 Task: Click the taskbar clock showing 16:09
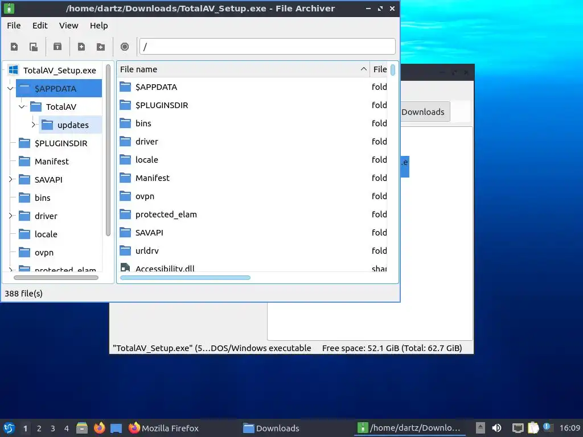tap(569, 428)
